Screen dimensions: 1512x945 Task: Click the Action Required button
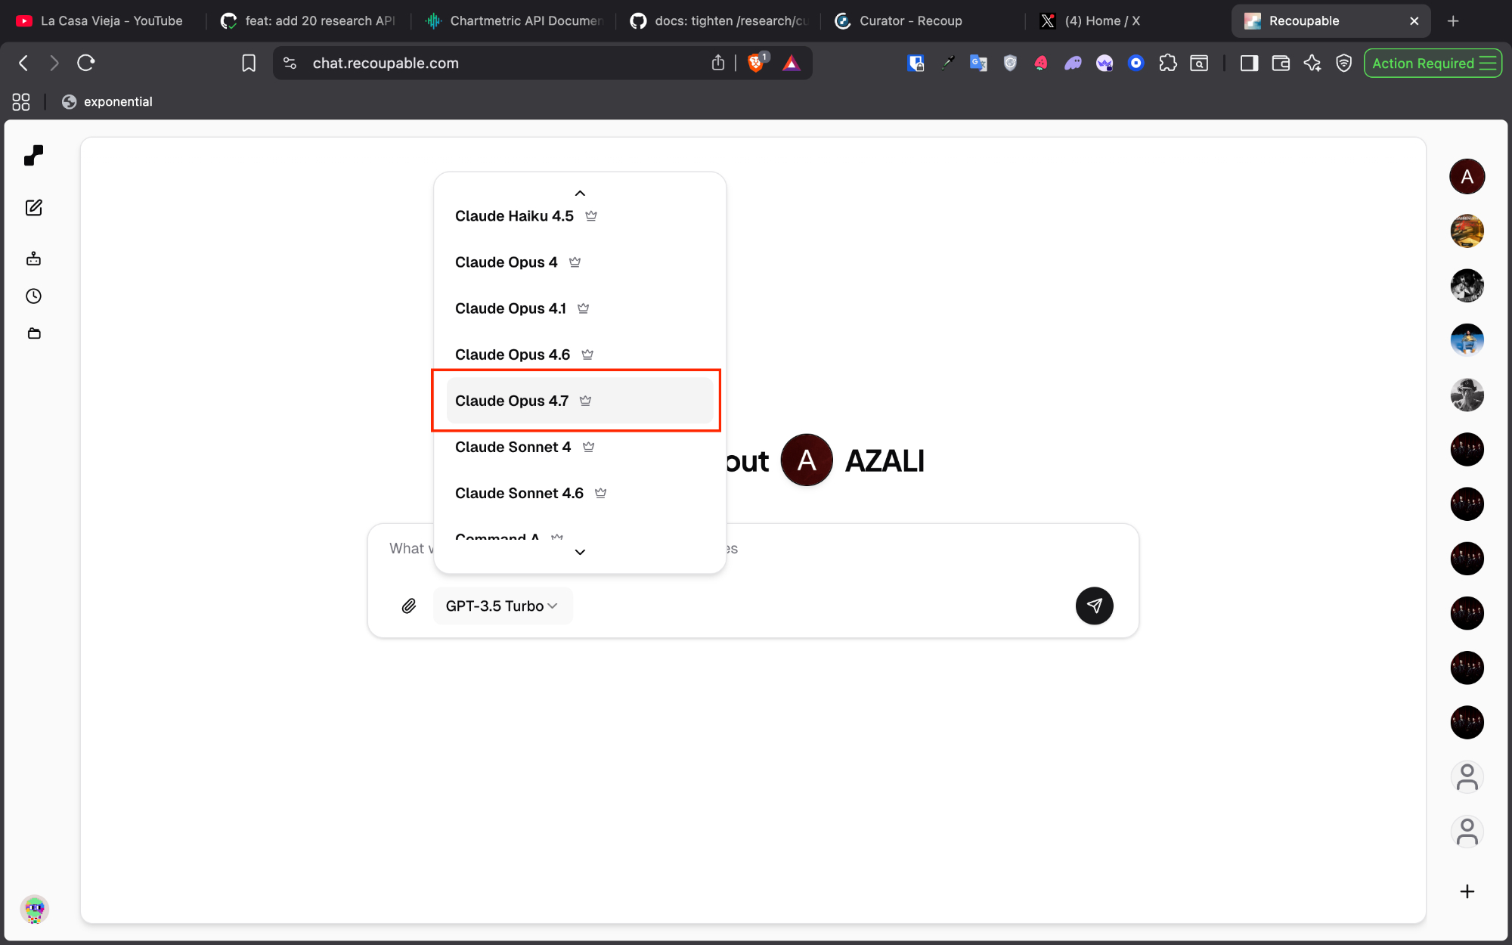pos(1432,64)
